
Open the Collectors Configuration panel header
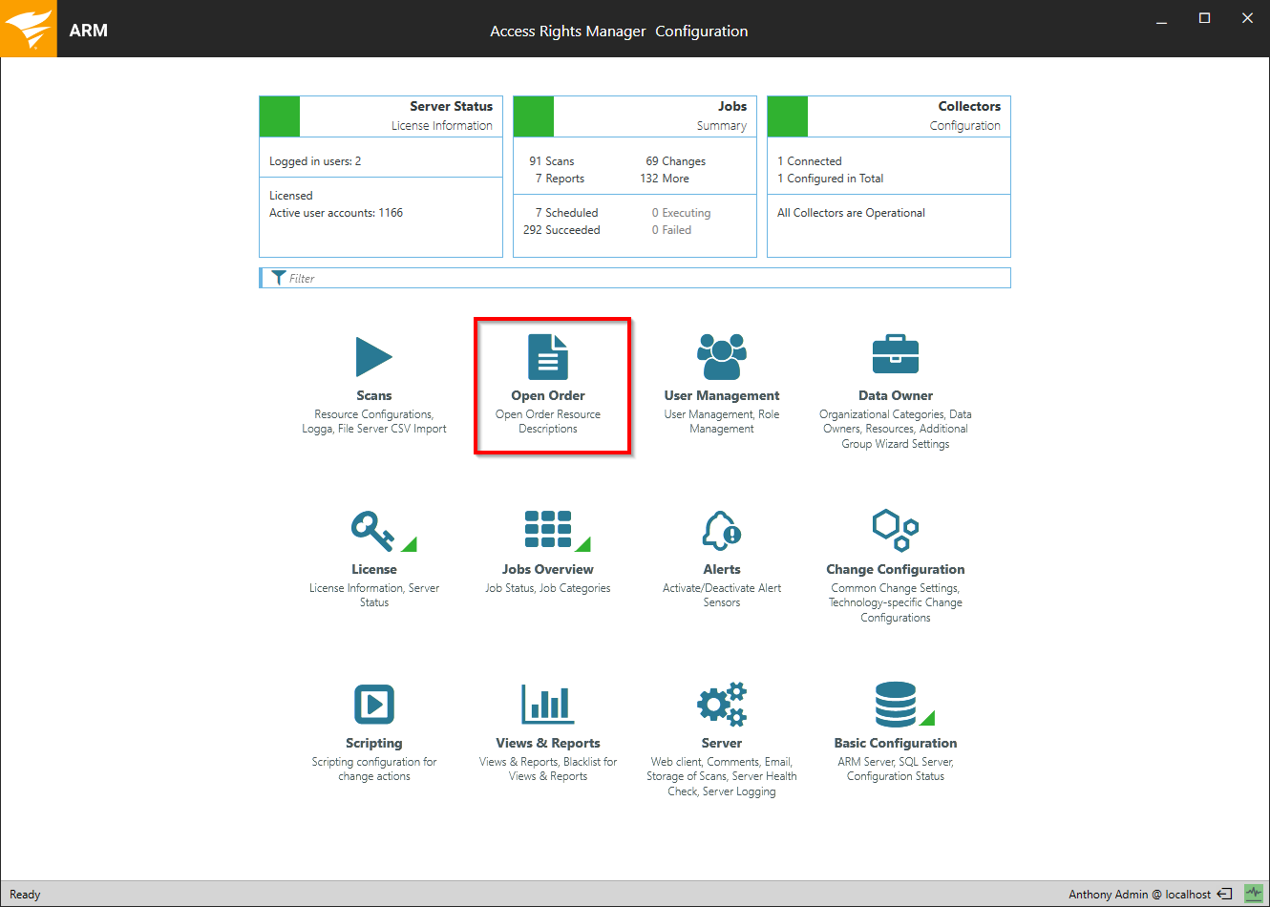pyautogui.click(x=889, y=116)
